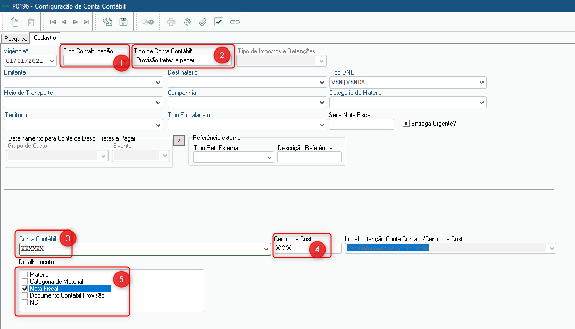Click the Centro de Custo field

(x=308, y=249)
